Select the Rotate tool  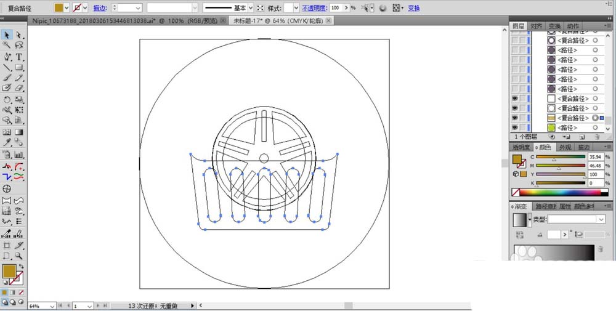tap(7, 100)
